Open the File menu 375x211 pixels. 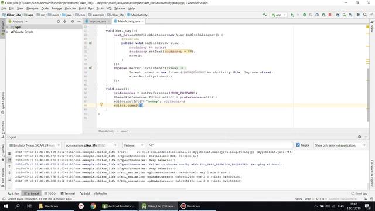click(4, 8)
